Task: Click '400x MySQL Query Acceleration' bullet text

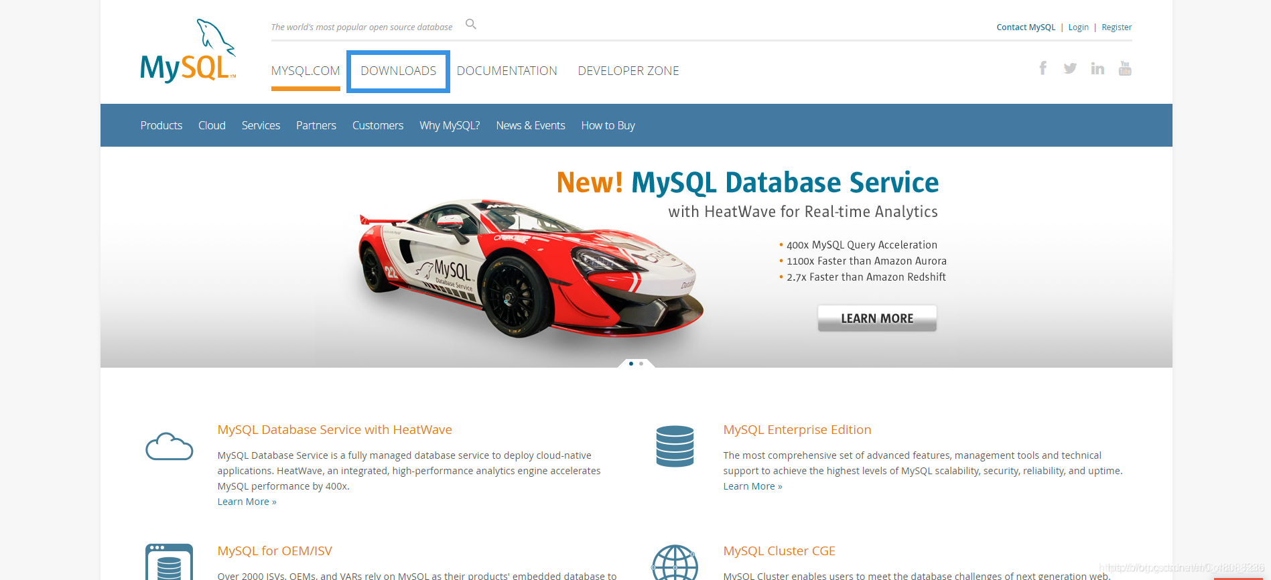Action: pyautogui.click(x=862, y=245)
